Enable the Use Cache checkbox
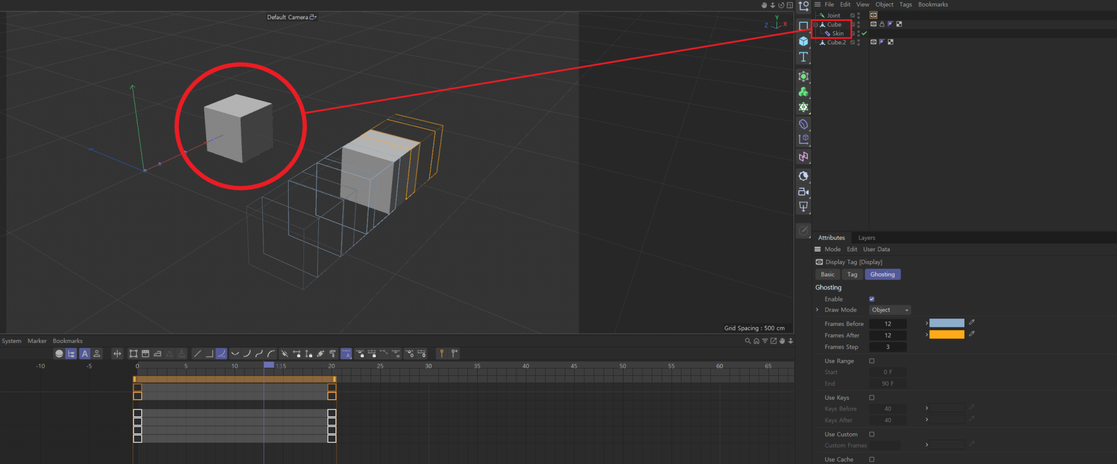1117x464 pixels. click(872, 459)
